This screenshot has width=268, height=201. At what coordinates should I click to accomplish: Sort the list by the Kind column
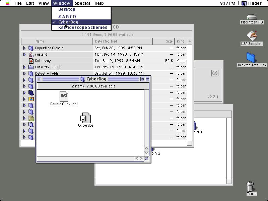click(x=181, y=41)
